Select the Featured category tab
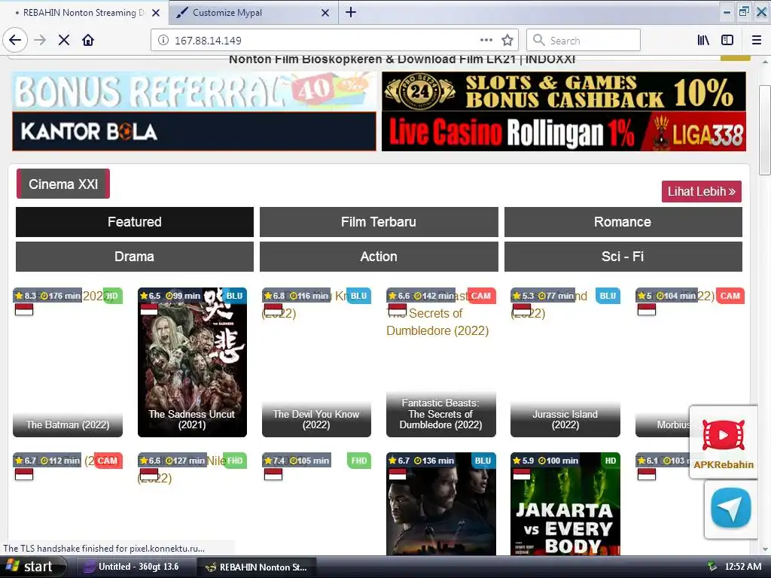This screenshot has width=771, height=578. point(135,222)
